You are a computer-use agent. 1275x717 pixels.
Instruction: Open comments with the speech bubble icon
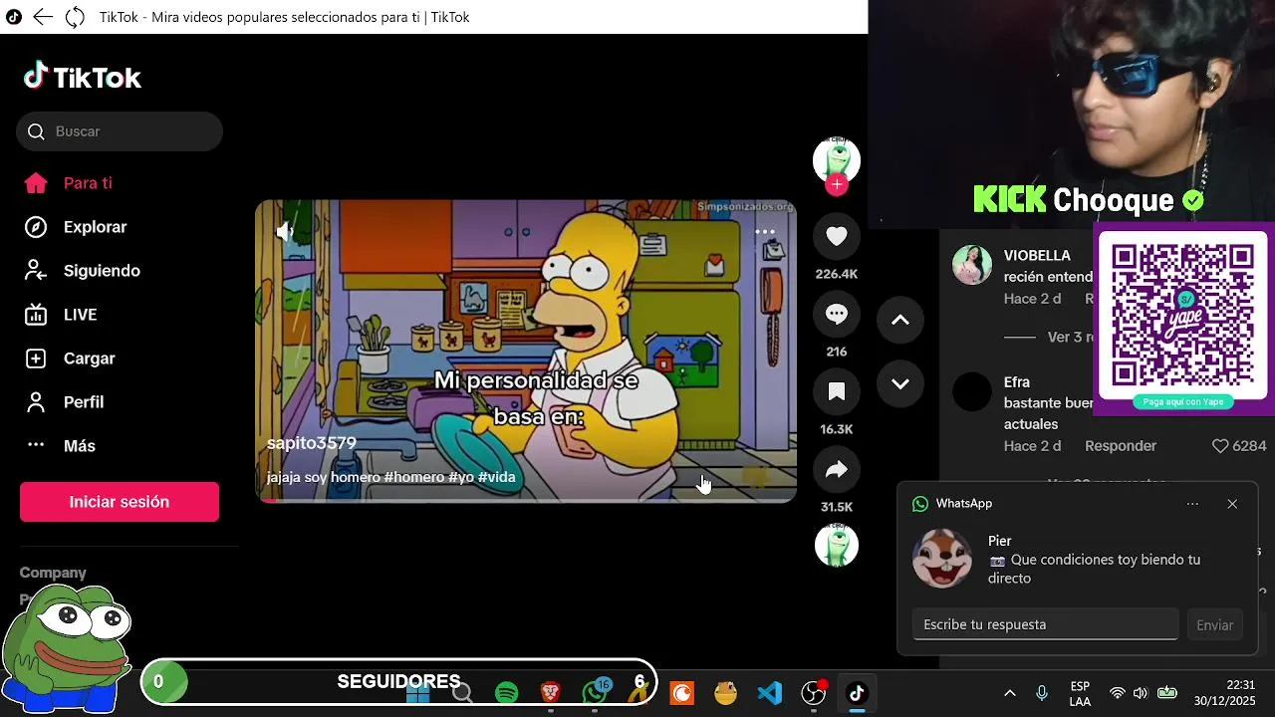point(837,314)
